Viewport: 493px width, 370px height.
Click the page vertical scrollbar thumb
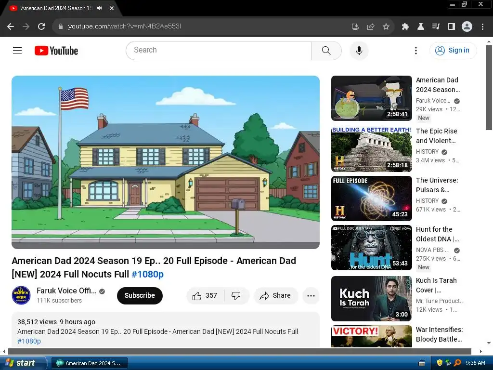(x=489, y=88)
